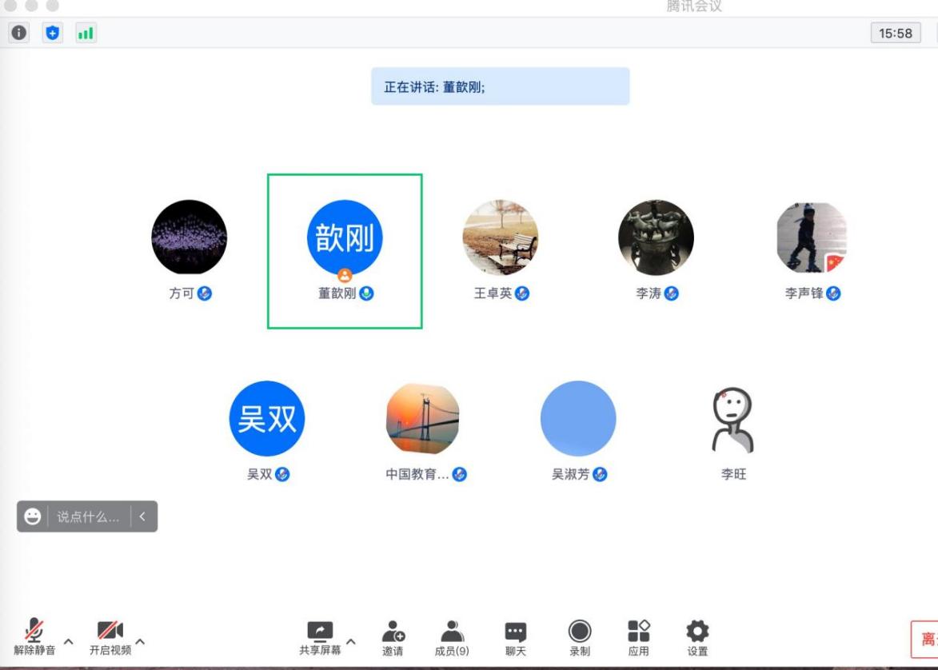Open the Chat (聊天) panel
Image resolution: width=938 pixels, height=670 pixels.
tap(515, 637)
